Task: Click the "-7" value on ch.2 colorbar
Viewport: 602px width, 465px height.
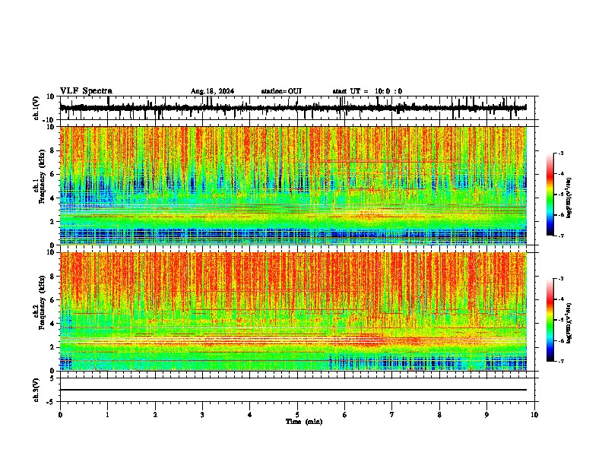Action: 560,361
